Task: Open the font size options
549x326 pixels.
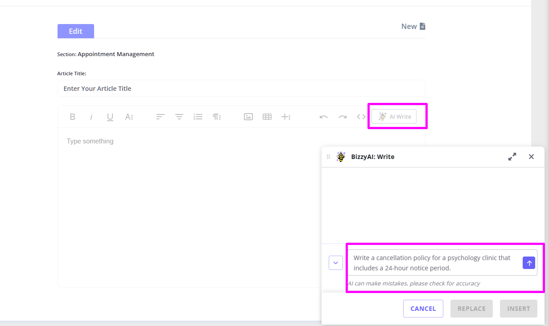Action: (129, 117)
